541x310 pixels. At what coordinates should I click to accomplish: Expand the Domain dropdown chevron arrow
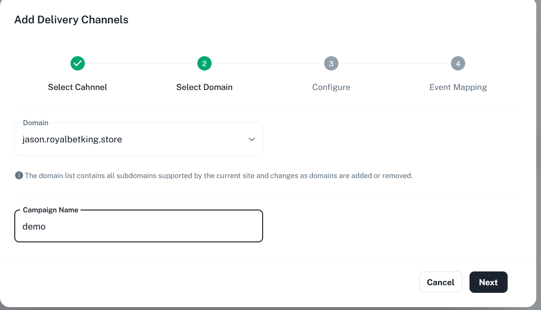point(252,140)
